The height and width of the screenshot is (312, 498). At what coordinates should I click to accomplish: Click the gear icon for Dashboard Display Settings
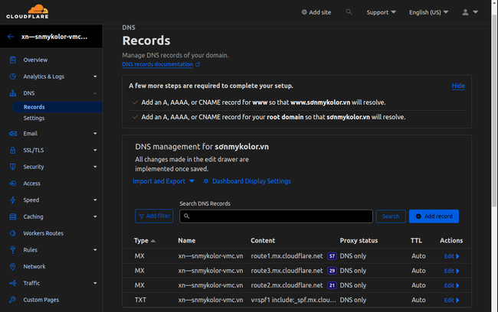pyautogui.click(x=206, y=181)
